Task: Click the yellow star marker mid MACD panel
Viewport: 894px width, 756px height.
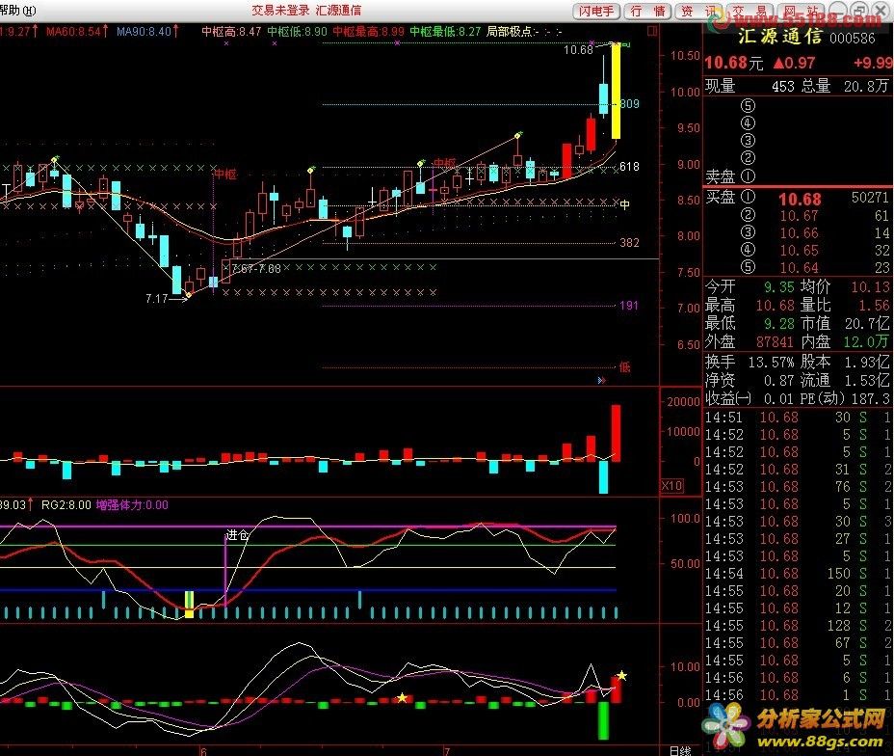Action: click(402, 698)
